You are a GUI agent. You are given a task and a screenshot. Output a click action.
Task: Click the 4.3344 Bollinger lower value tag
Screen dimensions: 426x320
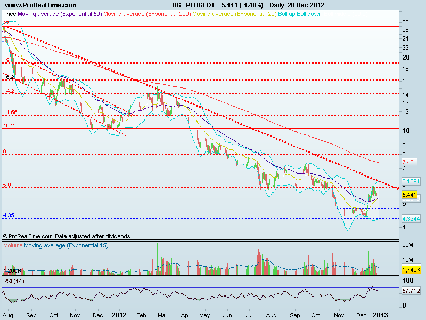click(411, 219)
